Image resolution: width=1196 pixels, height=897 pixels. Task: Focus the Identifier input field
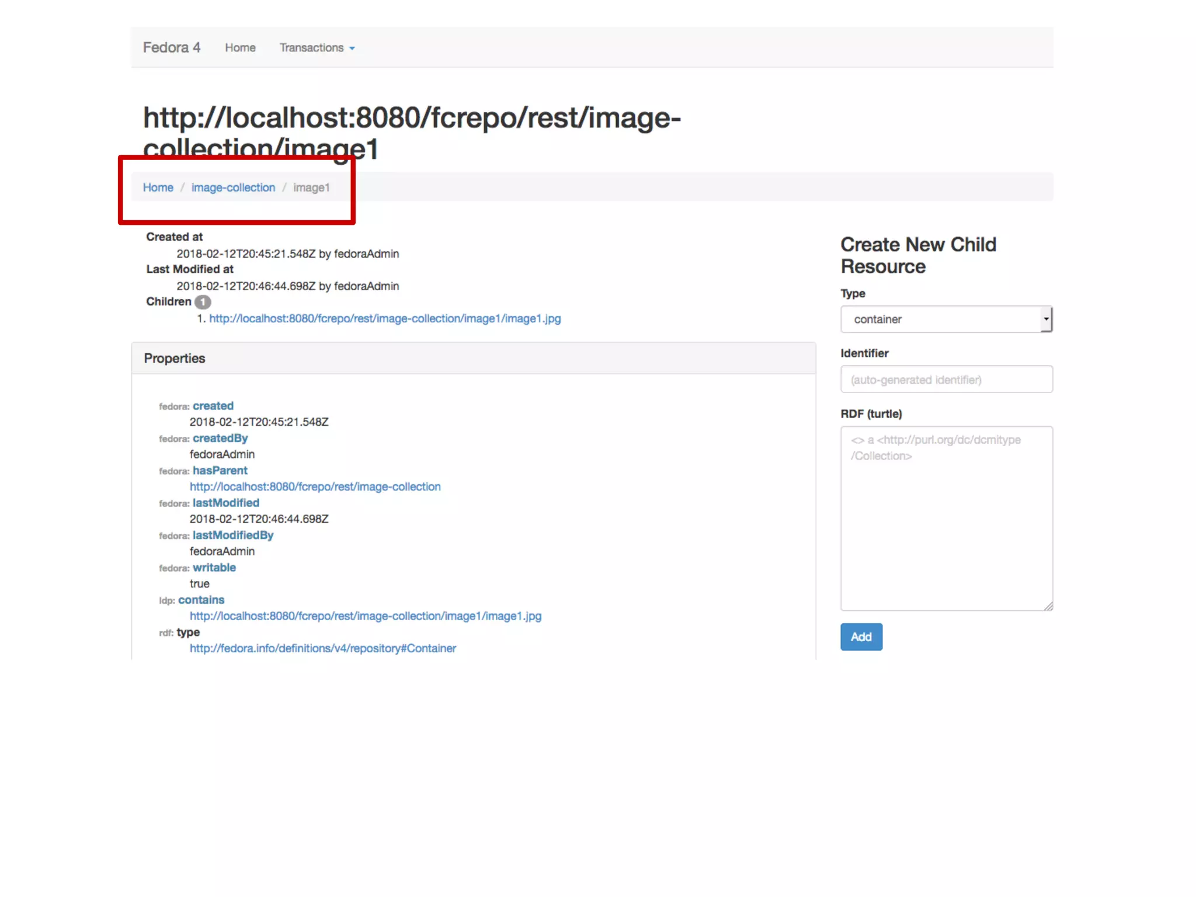(946, 380)
